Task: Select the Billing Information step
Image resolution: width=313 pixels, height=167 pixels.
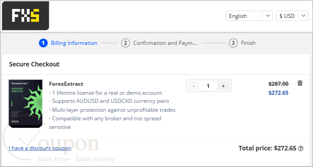Action: coord(68,43)
